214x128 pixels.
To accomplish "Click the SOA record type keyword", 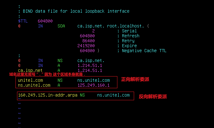I will point(61,26).
